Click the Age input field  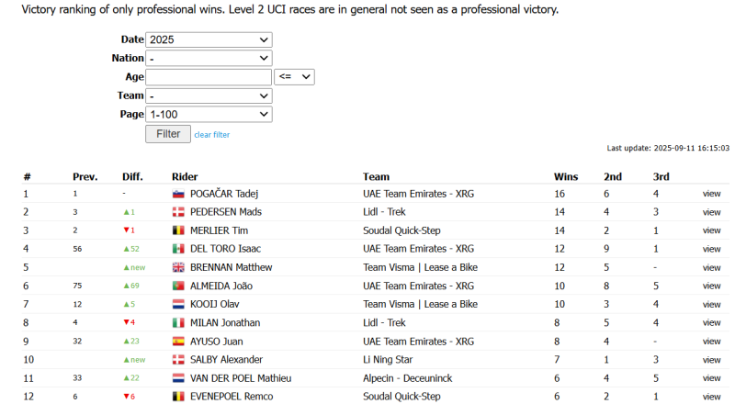pos(209,77)
